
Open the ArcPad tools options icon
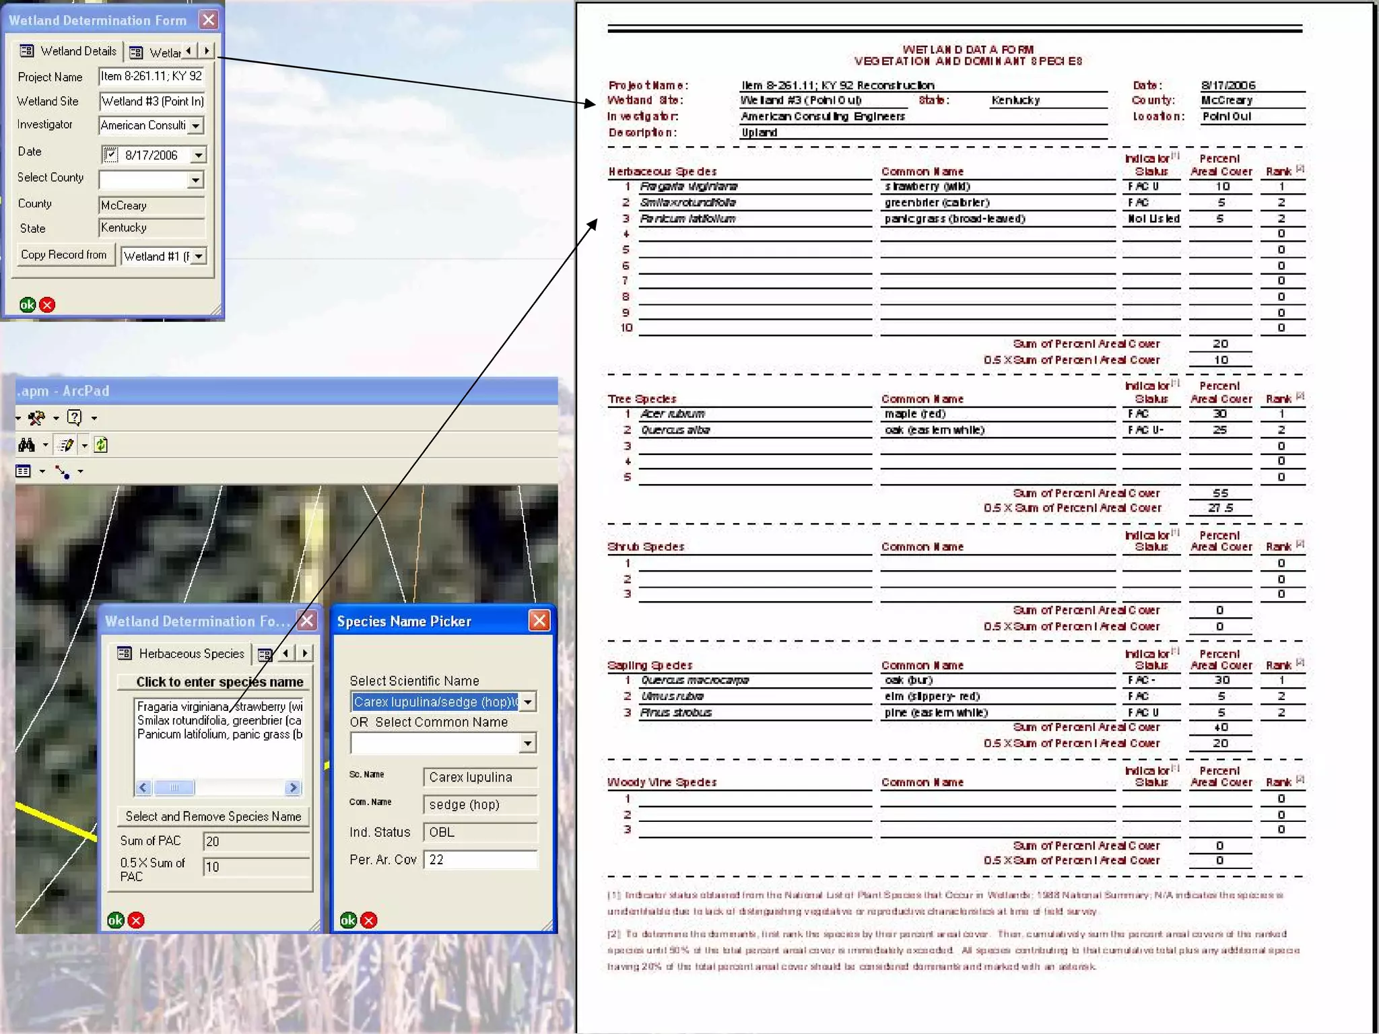[x=36, y=418]
